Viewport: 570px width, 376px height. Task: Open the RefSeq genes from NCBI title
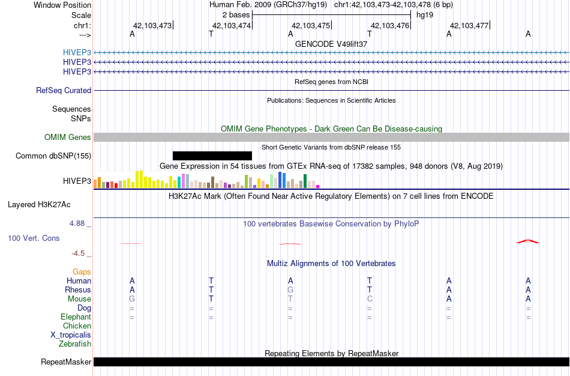331,82
